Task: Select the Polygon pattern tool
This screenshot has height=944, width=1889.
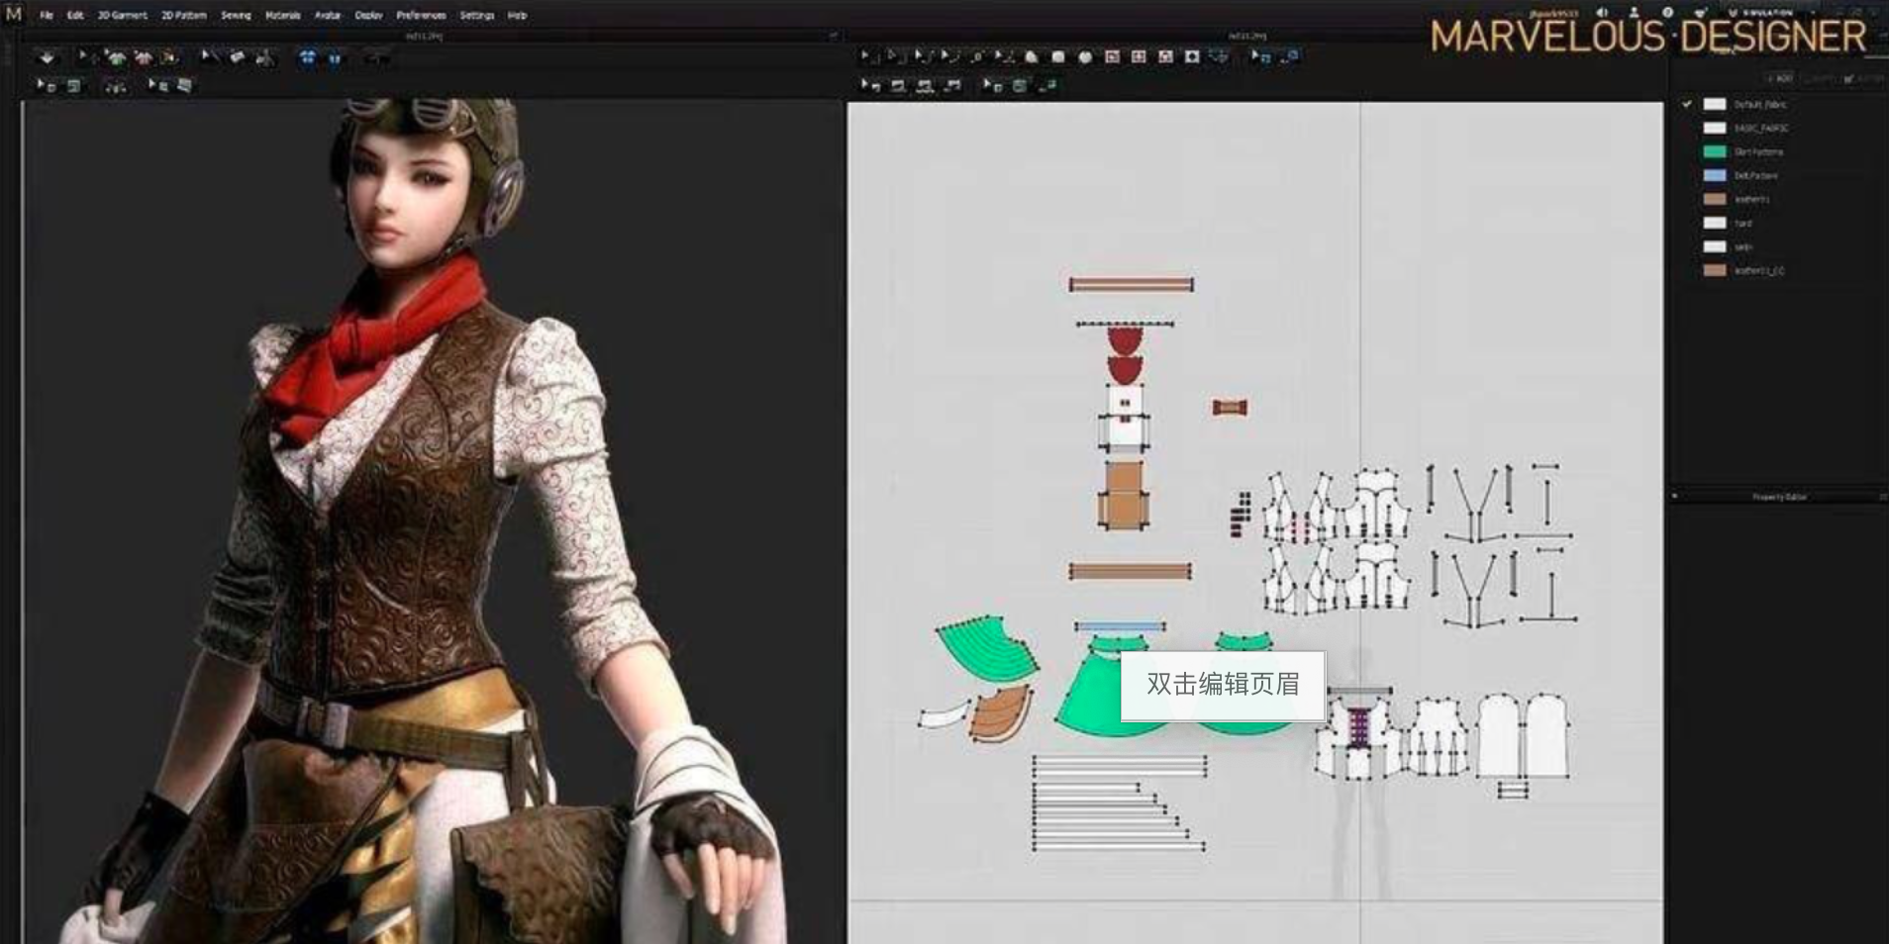Action: [x=1031, y=57]
